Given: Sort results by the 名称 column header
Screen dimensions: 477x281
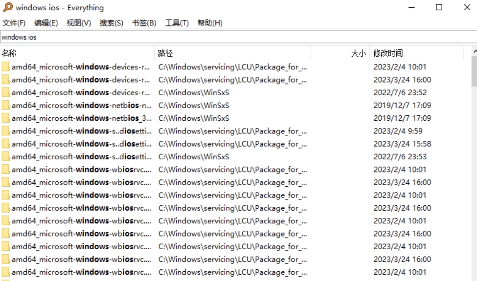Looking at the screenshot, I should [x=77, y=53].
